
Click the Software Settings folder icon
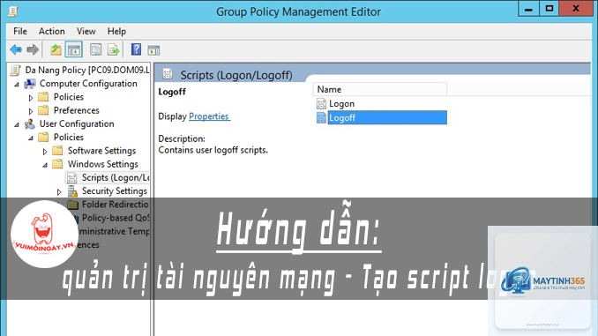(57, 151)
